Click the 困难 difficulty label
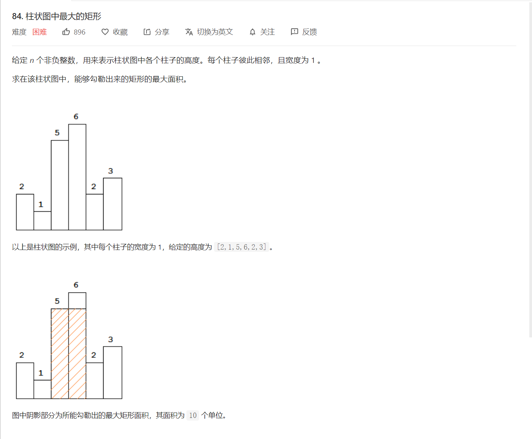Viewport: 532px width, 439px height. click(40, 32)
